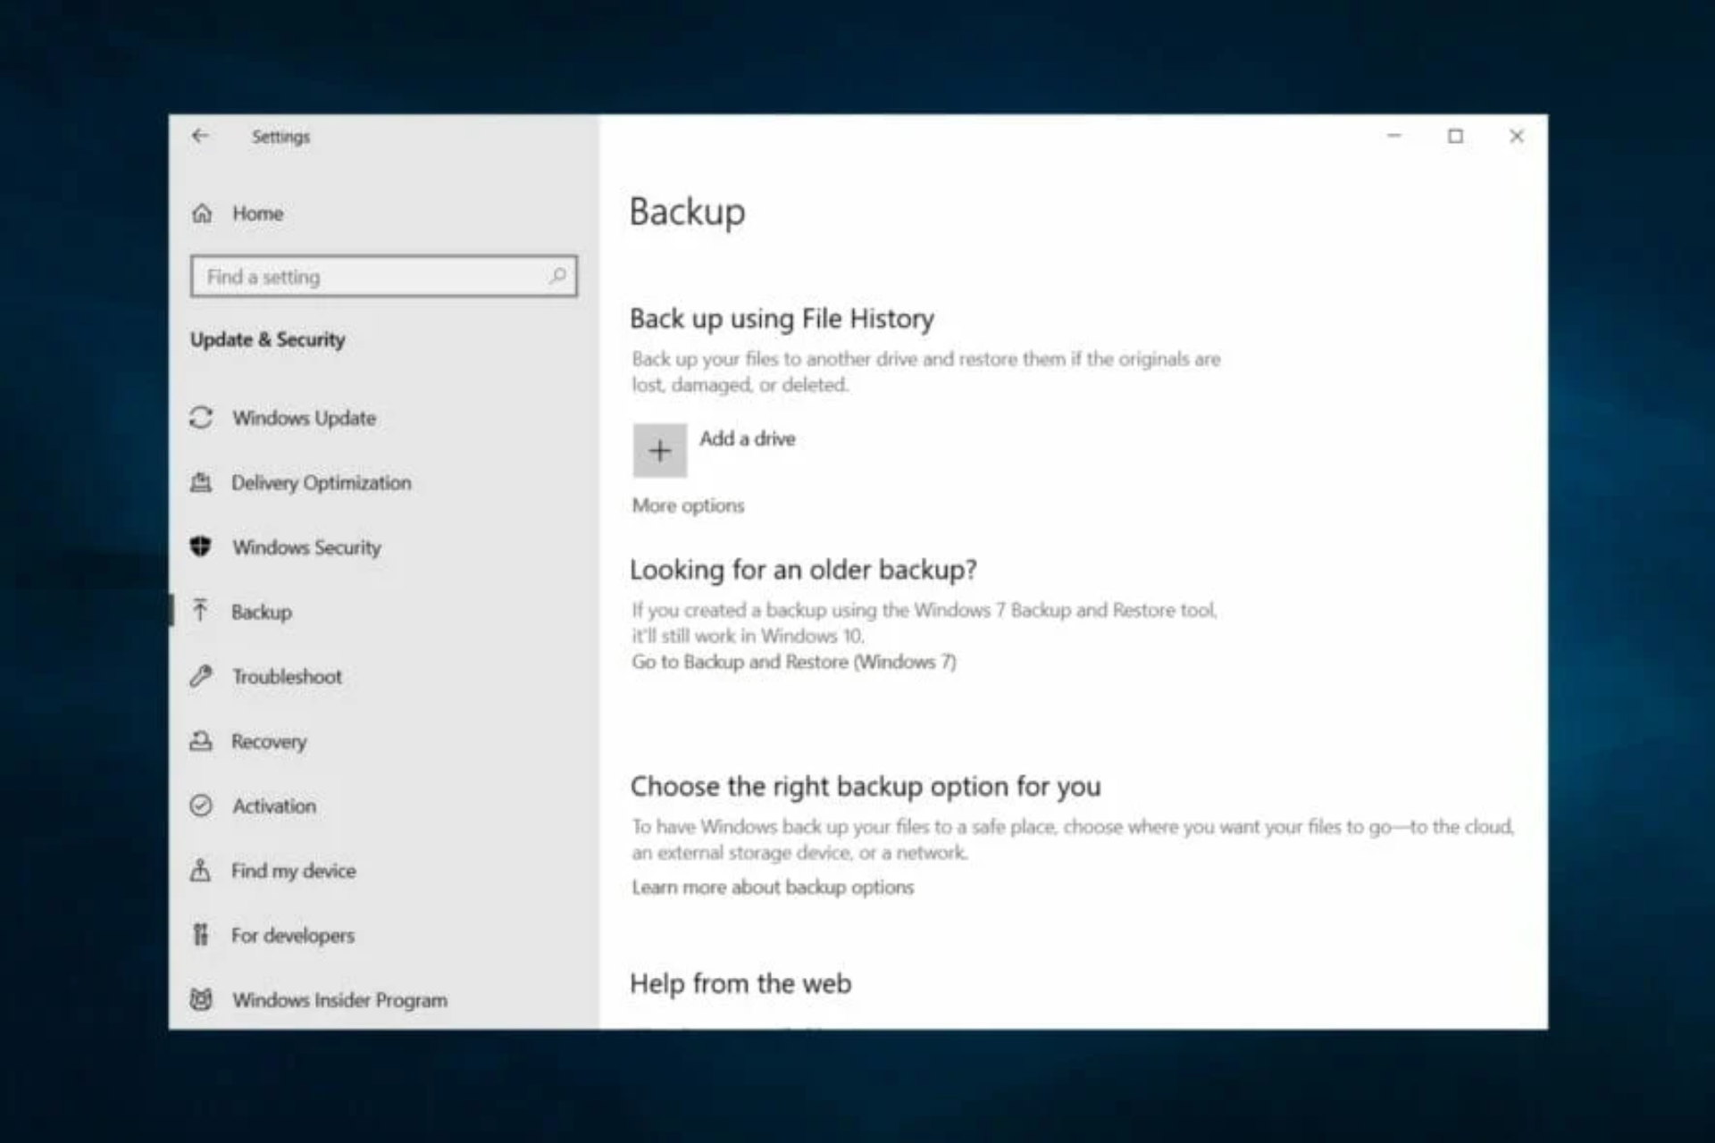
Task: Click Choose the right backup option heading
Action: pos(866,787)
